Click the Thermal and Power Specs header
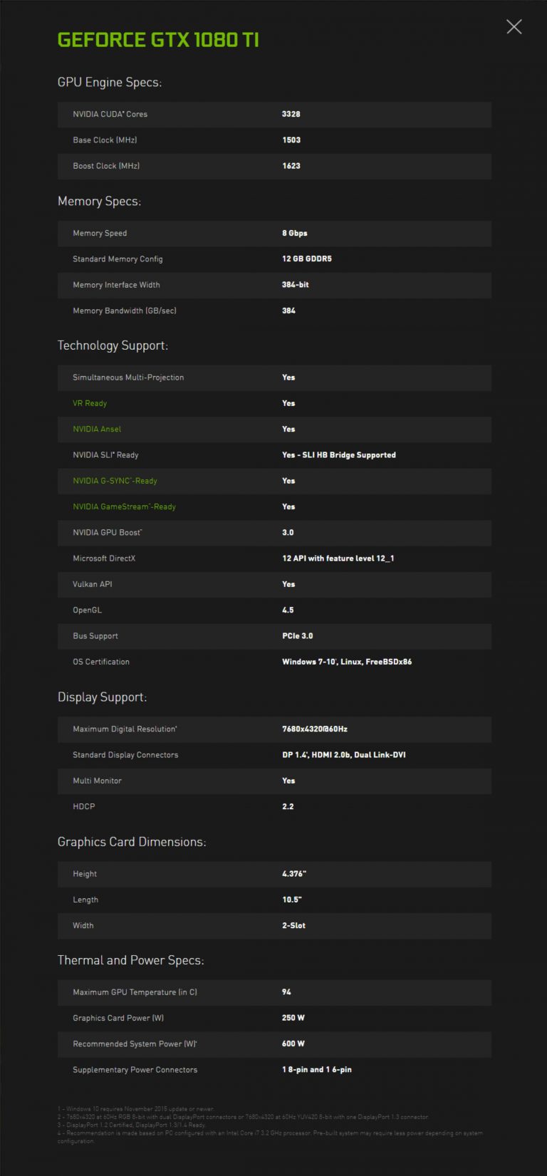The height and width of the screenshot is (1176, 547). (130, 960)
